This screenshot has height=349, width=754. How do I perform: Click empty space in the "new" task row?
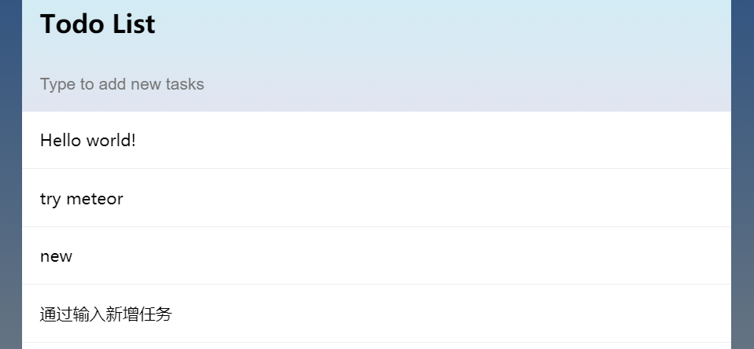point(433,256)
